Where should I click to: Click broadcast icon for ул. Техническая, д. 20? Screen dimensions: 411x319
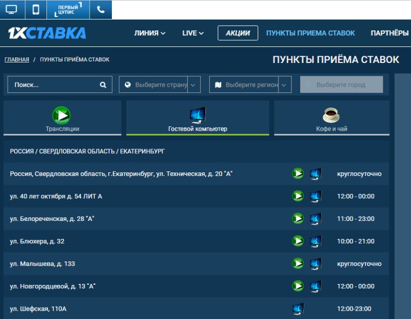pos(298,173)
